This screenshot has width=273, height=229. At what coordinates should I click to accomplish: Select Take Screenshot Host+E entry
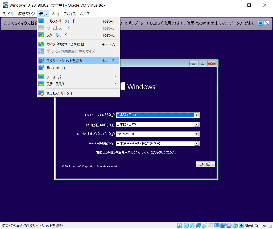78,61
